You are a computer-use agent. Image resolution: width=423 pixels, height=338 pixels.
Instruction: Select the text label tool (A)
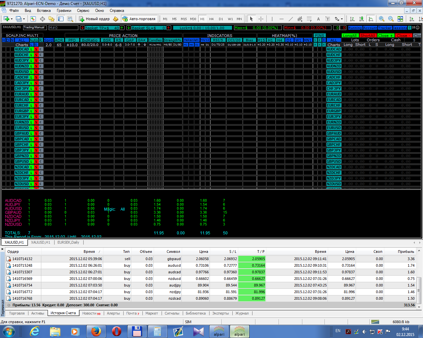coord(318,19)
